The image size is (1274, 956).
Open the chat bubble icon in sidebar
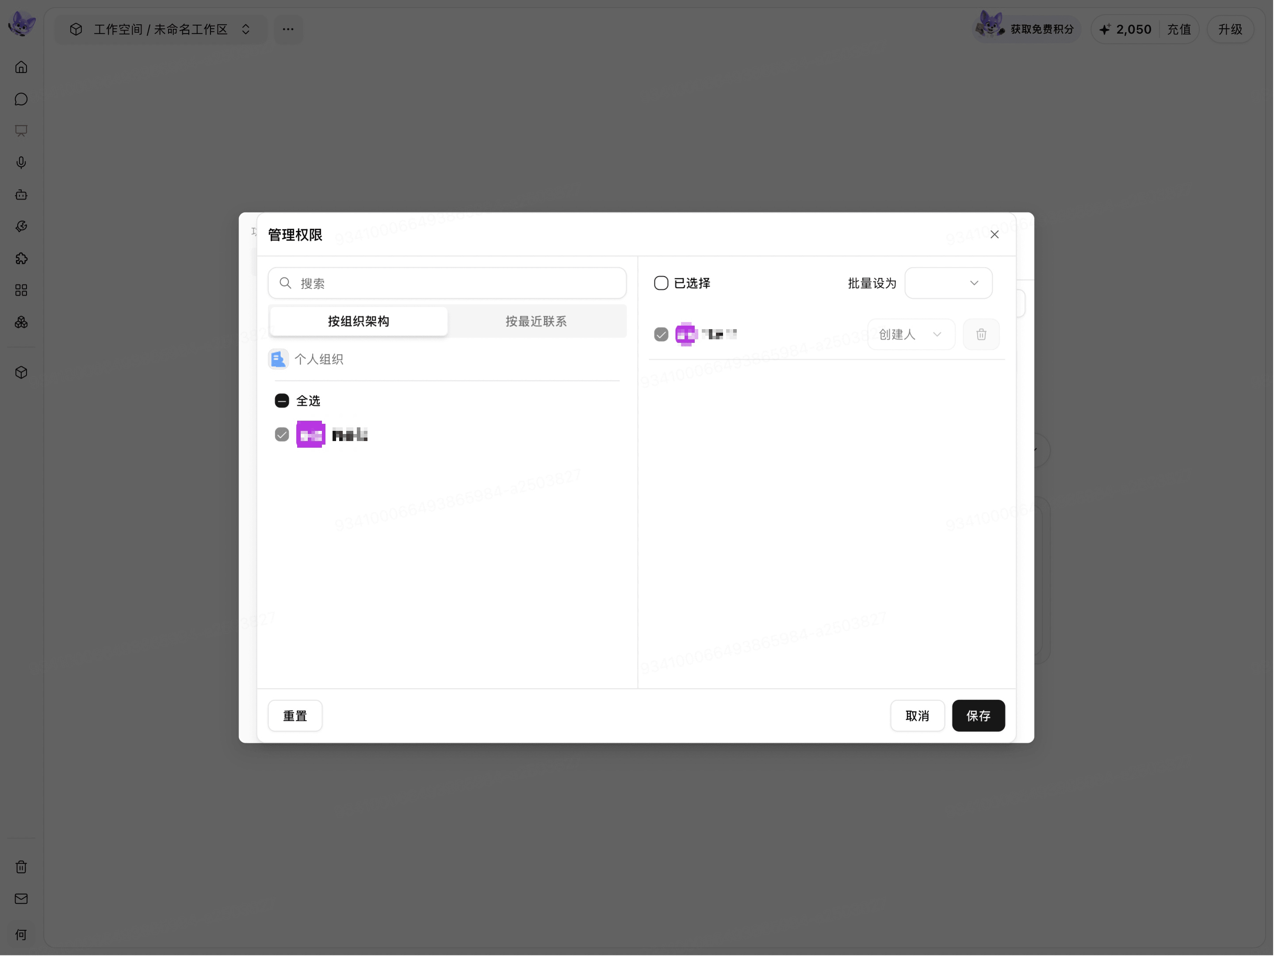click(x=21, y=99)
